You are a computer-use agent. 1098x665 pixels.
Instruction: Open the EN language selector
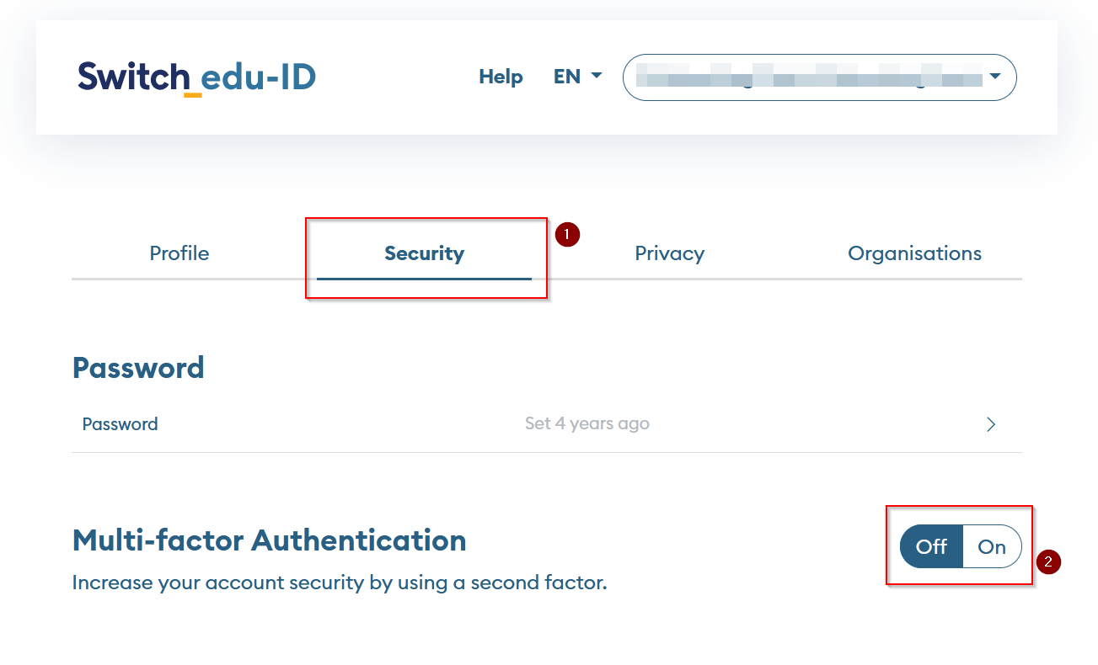(x=577, y=77)
